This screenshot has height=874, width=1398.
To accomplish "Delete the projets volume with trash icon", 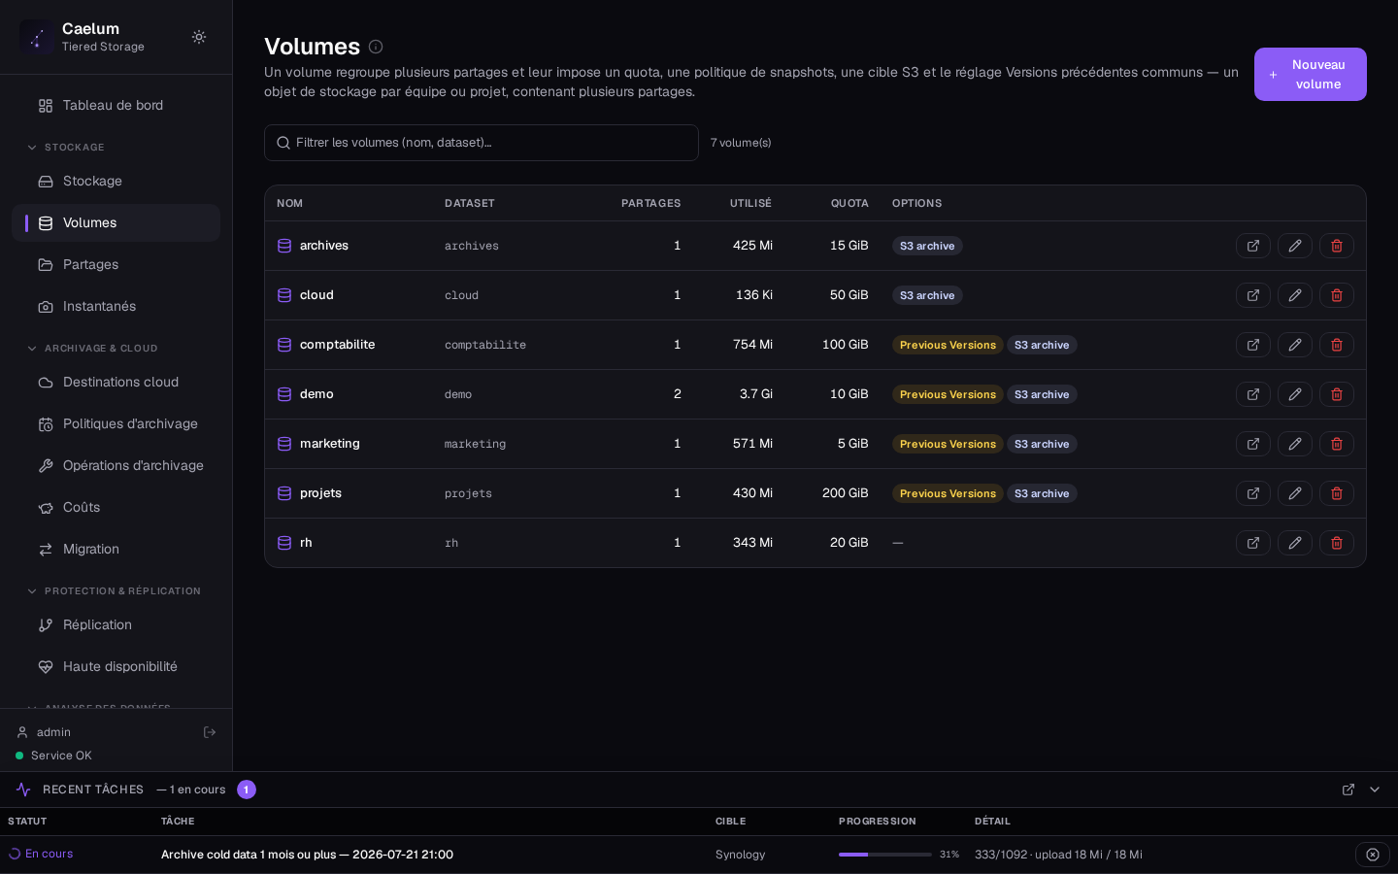I will pos(1337,493).
